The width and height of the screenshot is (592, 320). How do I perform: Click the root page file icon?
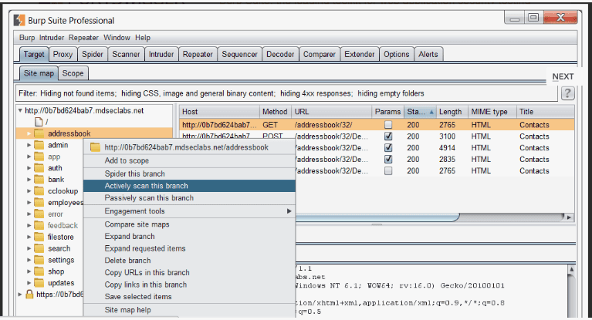(x=39, y=122)
